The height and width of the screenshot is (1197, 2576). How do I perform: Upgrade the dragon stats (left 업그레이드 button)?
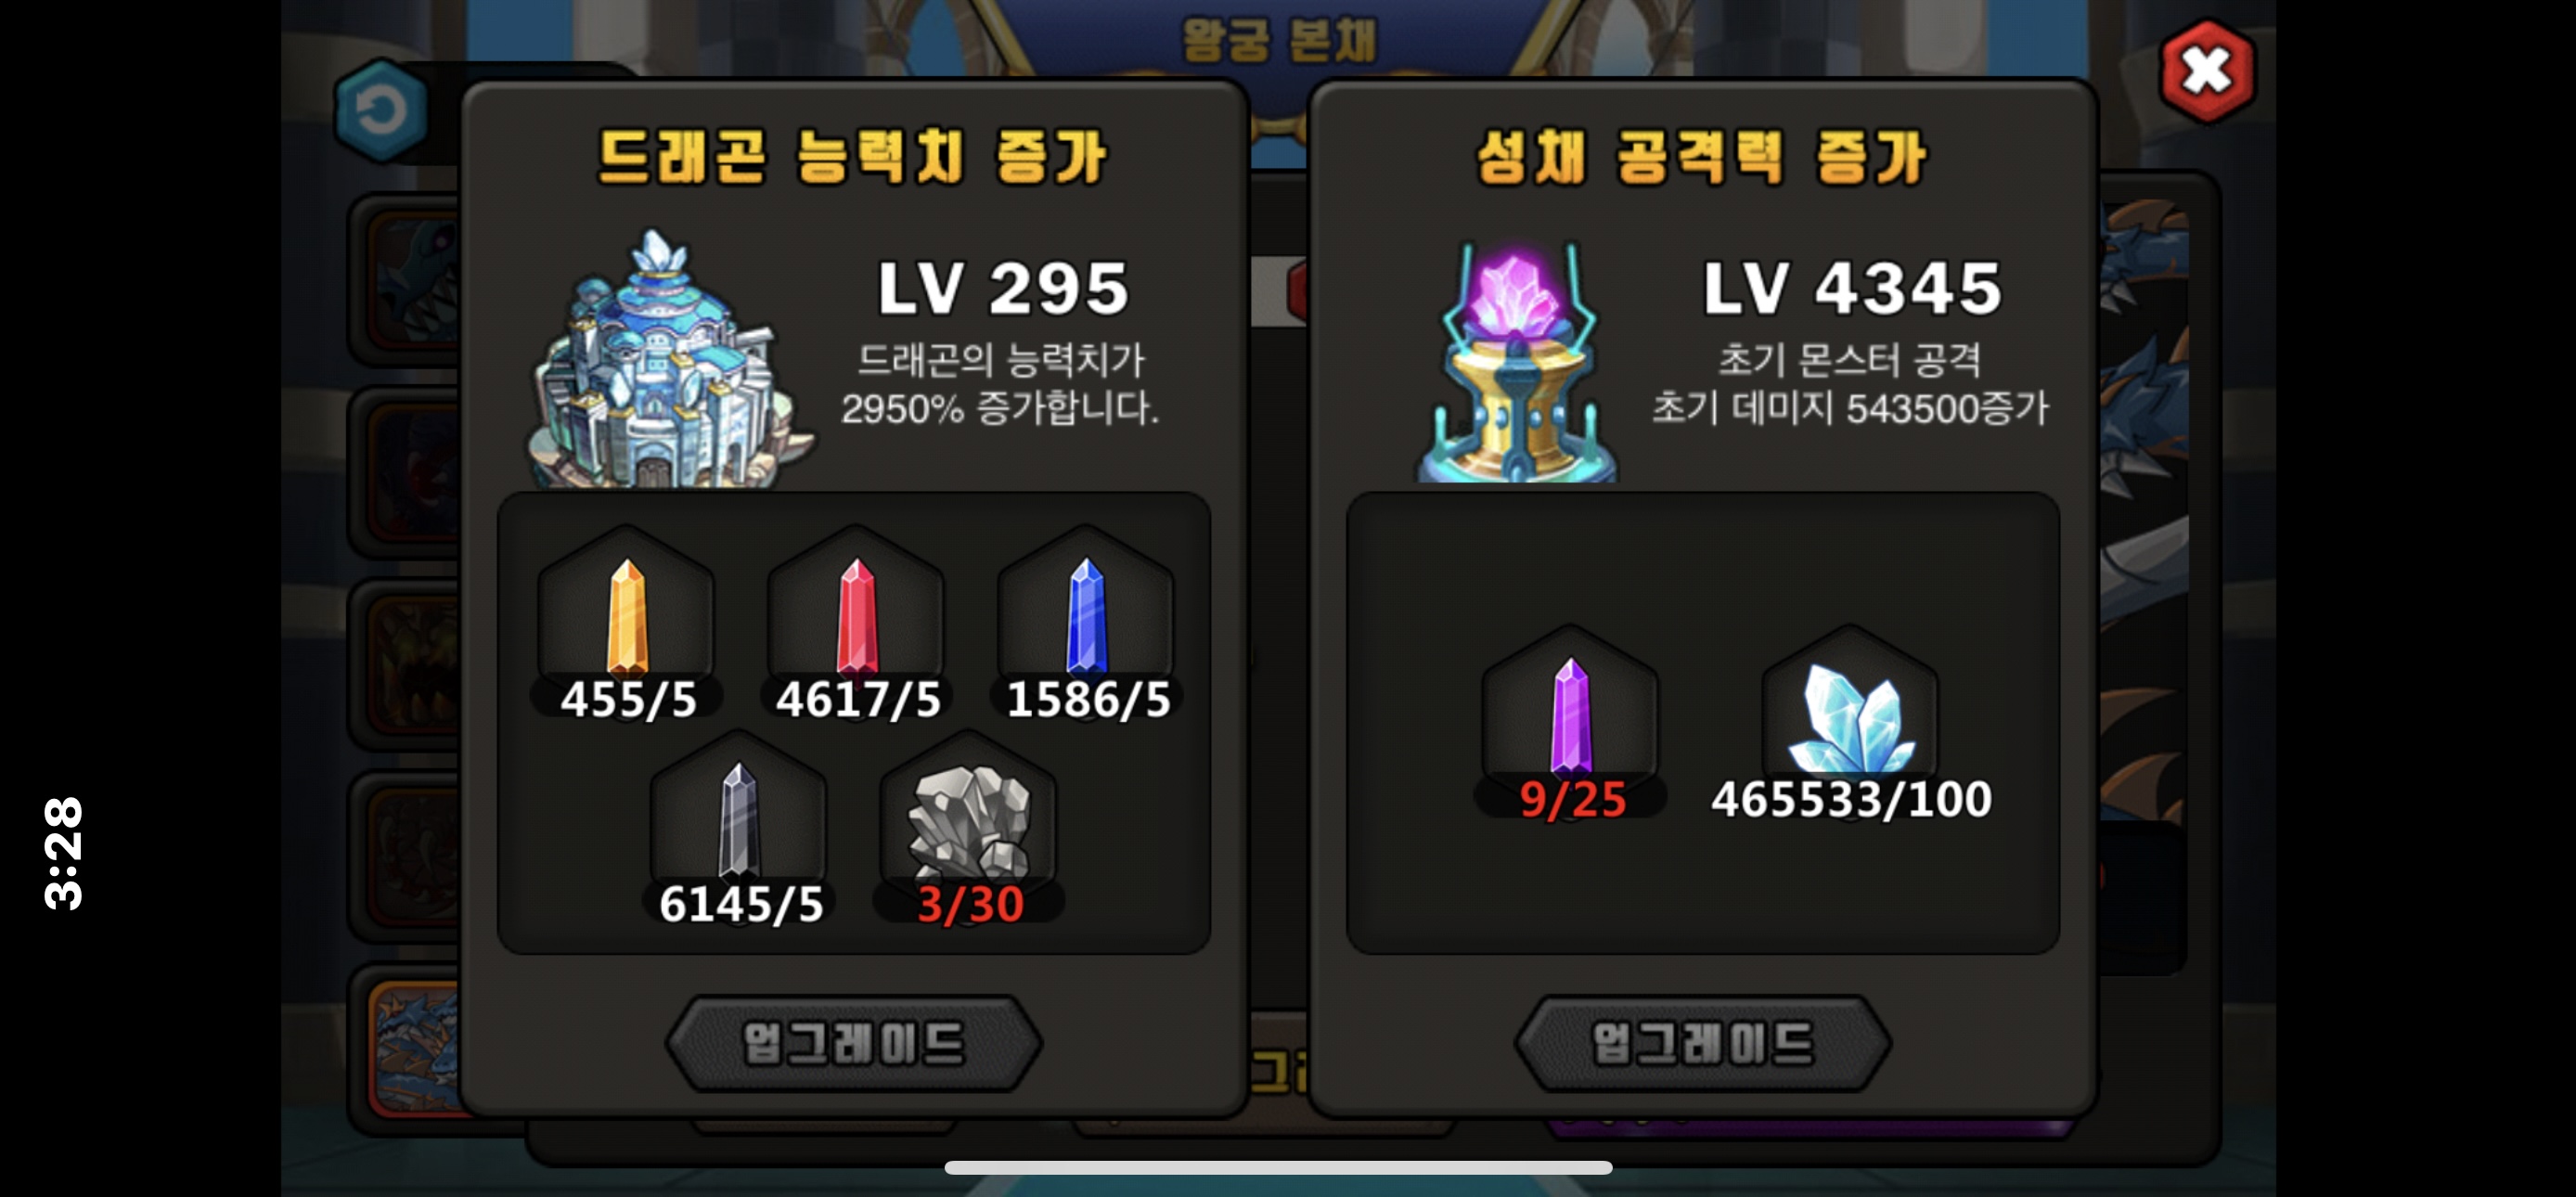(854, 1043)
